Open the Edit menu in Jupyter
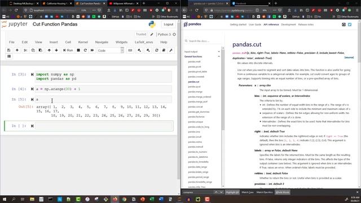The height and width of the screenshot is (203, 361). click(25, 42)
